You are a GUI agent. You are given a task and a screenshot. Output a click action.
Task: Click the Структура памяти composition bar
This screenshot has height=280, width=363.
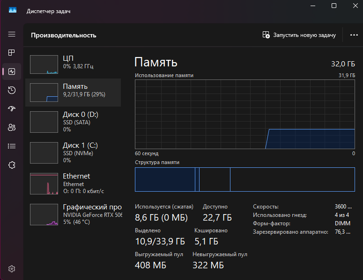pos(244,179)
